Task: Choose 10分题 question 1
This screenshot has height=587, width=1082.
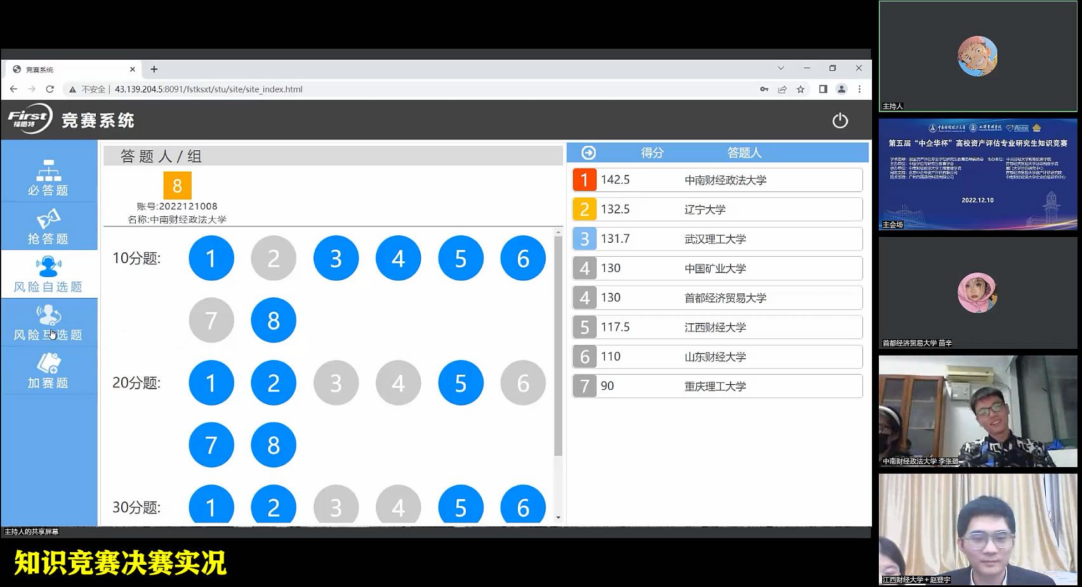Action: pyautogui.click(x=211, y=258)
